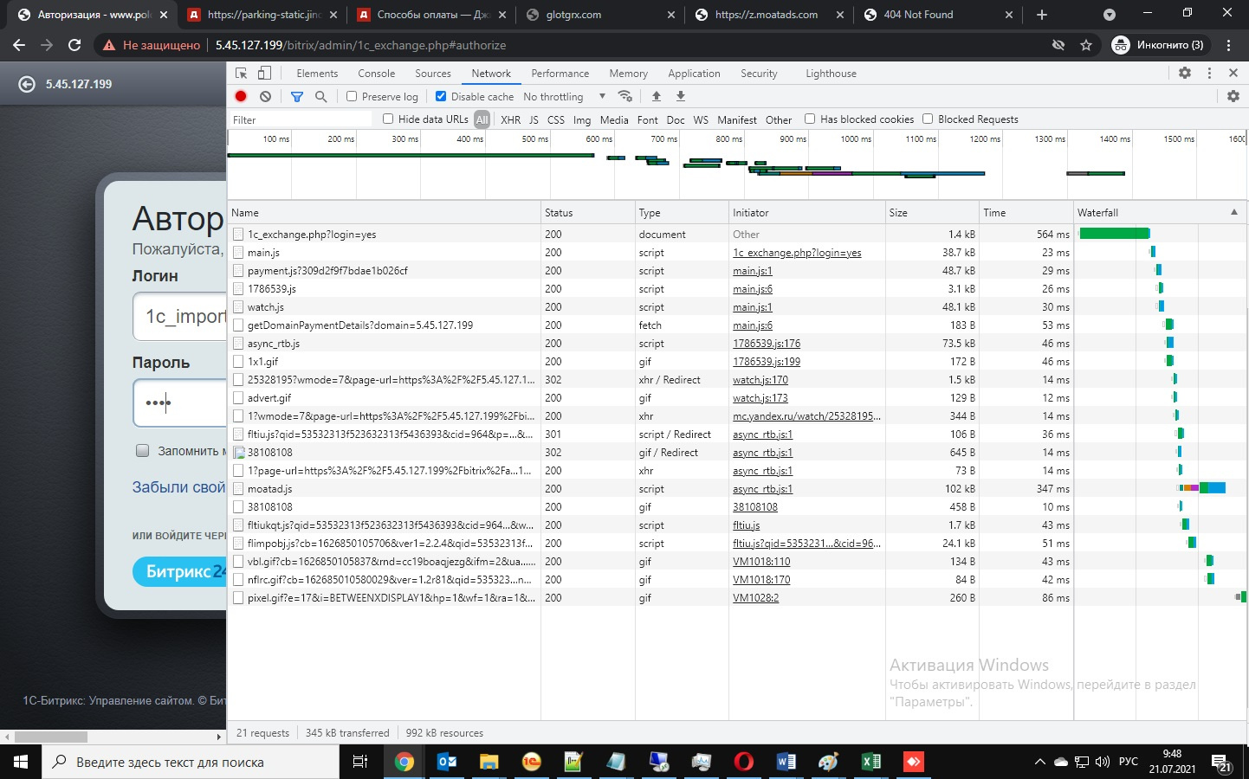Open Chrome tab search dropdown arrow
1249x779 pixels.
click(1110, 15)
